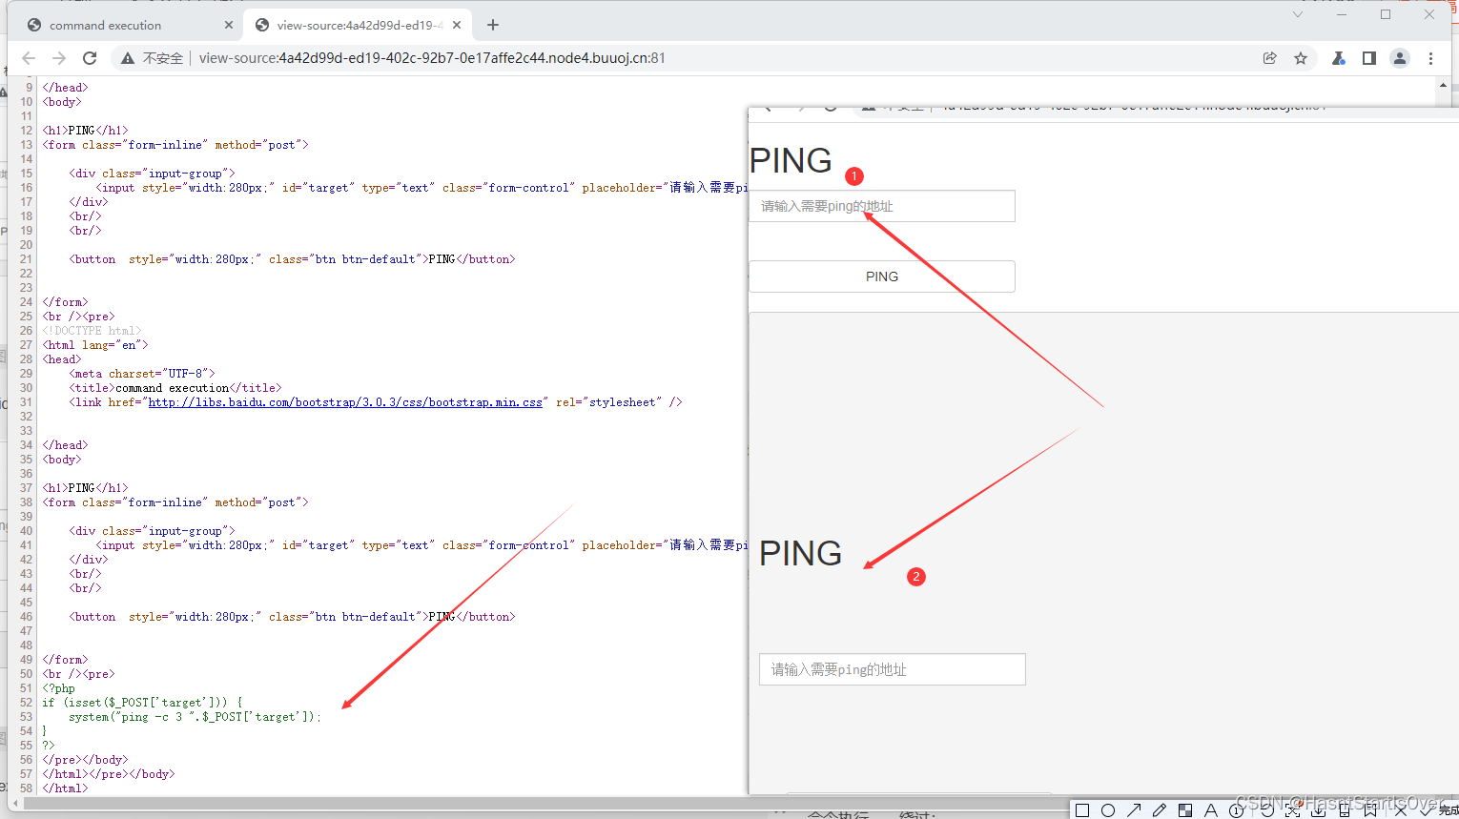Select the mosaic blur tool
This screenshot has width=1459, height=819.
click(1185, 810)
